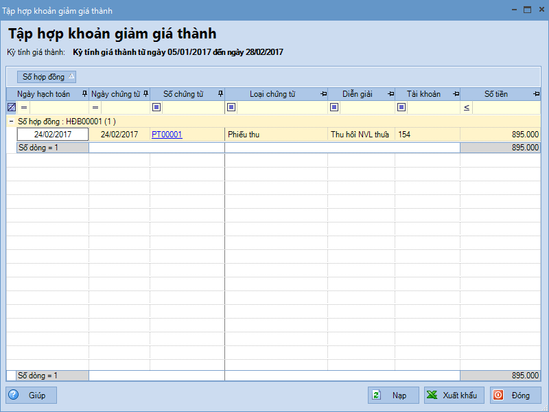The width and height of the screenshot is (549, 412).
Task: Open filter operator for Loại chứng từ
Action: click(231, 107)
